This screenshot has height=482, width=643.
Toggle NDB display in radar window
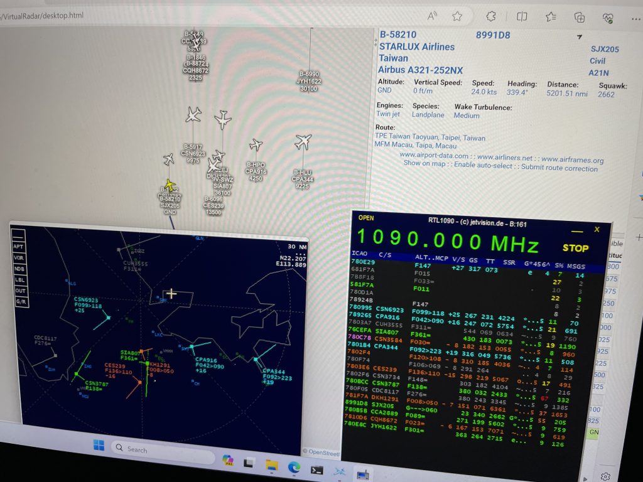tap(19, 269)
